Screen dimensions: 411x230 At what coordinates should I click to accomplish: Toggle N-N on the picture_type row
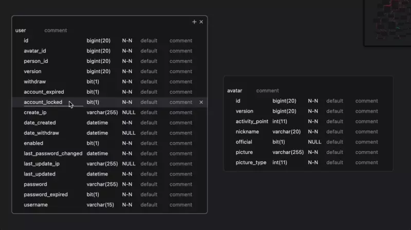pos(313,163)
